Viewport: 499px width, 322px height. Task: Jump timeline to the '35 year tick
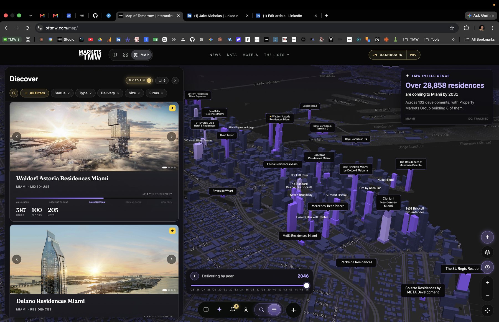pos(247,290)
